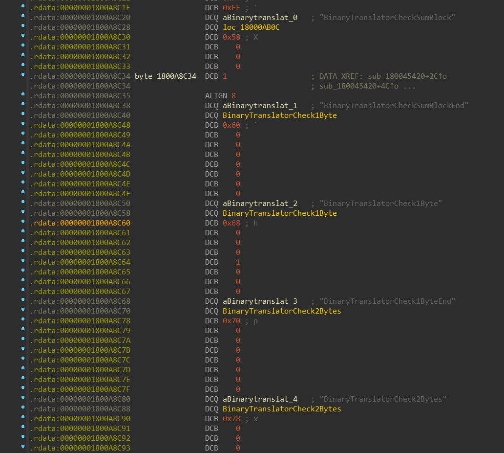Select the "BinaryTranslatorCheckSumBlockEnd" comment

[x=394, y=106]
